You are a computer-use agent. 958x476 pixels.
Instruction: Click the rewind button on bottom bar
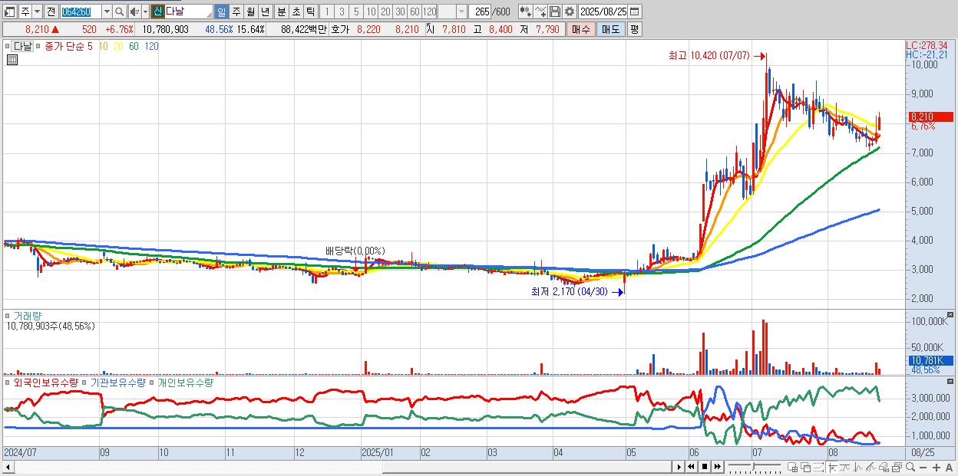[691, 467]
